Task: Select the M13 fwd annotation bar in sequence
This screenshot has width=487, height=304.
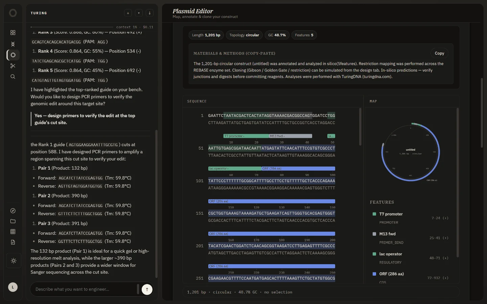Action: click(291, 136)
